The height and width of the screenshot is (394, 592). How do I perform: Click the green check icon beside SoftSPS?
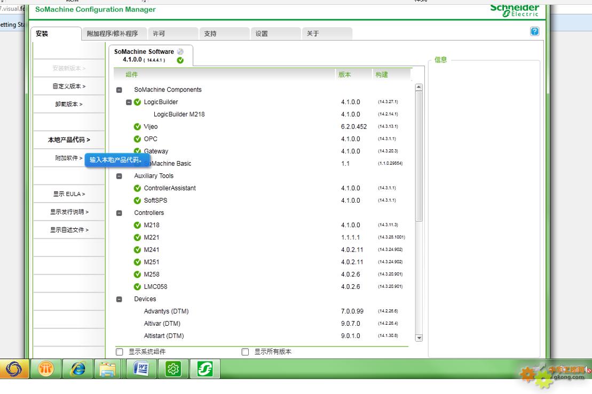click(137, 200)
